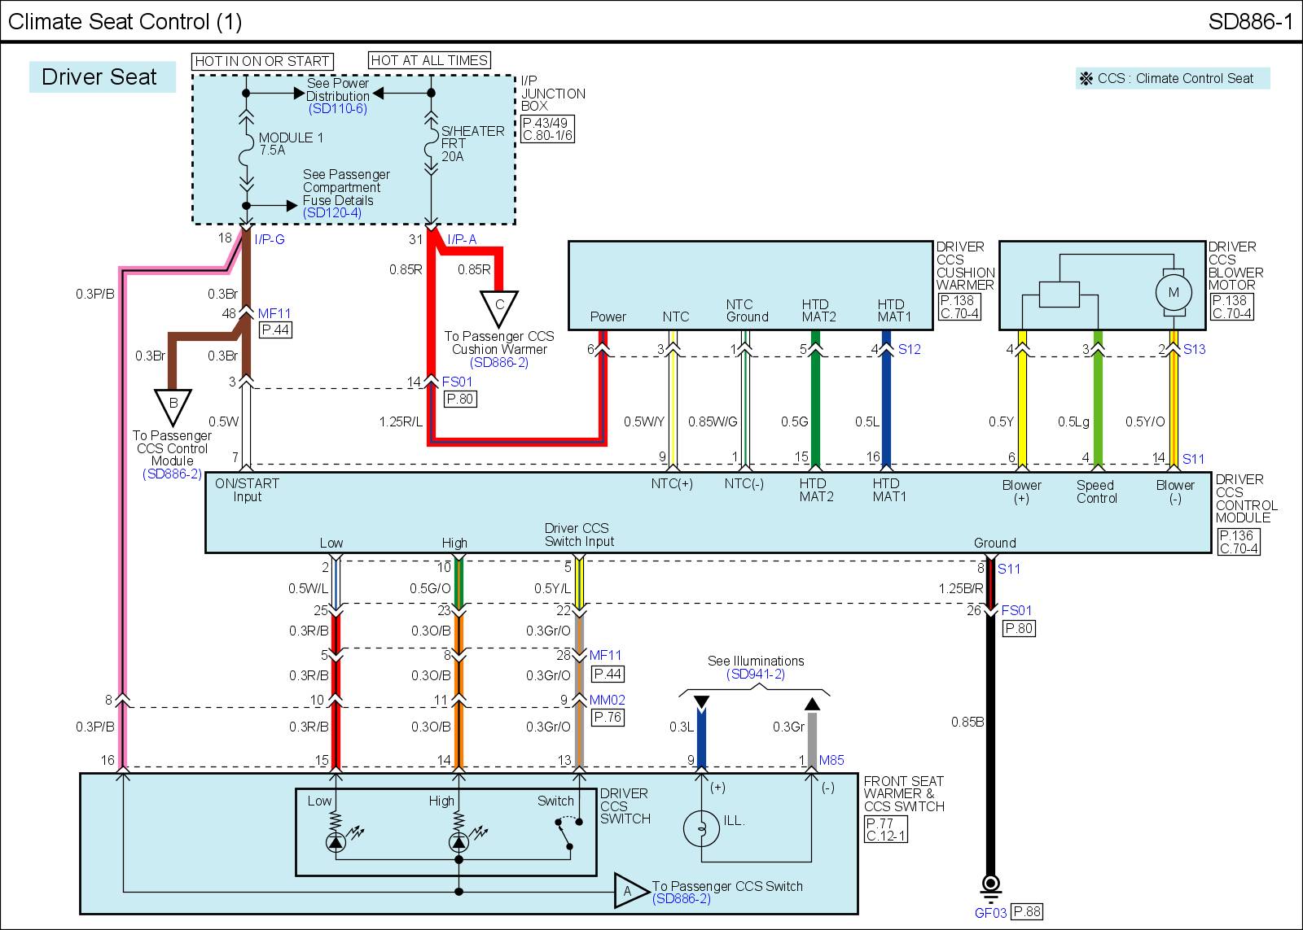This screenshot has height=930, width=1303.
Task: Click the ON/START Input terminal label
Action: (247, 490)
